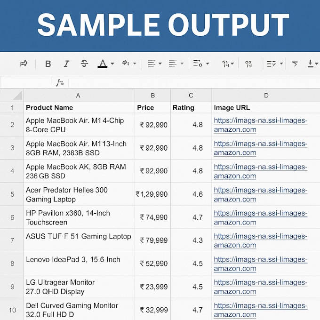The width and height of the screenshot is (320, 320).
Task: Click Lenovo IdeaPad 3, 15.6-Inch cell
Action: pyautogui.click(x=79, y=264)
